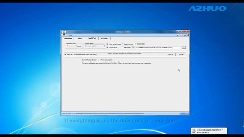
Task: Click the firmware file path field
Action: [x=158, y=47]
